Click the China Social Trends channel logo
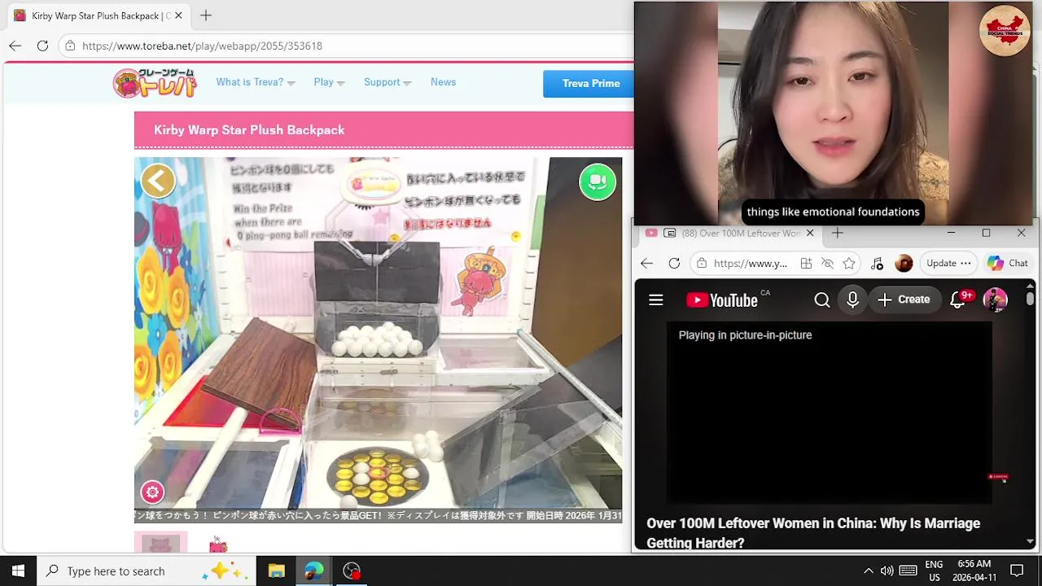The height and width of the screenshot is (586, 1042). 1005,30
